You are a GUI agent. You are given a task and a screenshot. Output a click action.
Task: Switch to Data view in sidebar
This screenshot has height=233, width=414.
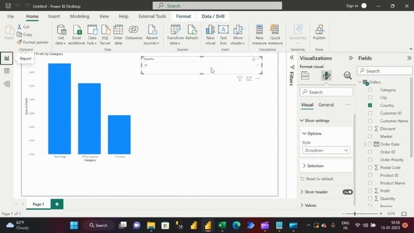coord(7,71)
